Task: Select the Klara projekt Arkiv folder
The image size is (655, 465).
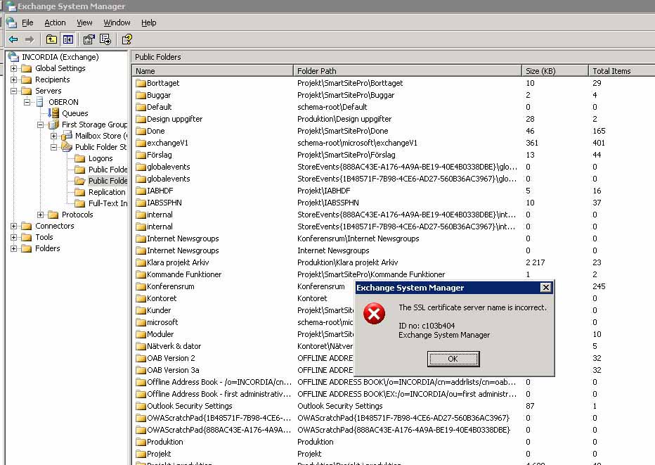Action: pyautogui.click(x=178, y=262)
